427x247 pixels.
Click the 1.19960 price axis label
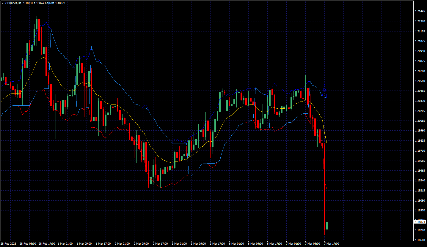tap(420, 131)
